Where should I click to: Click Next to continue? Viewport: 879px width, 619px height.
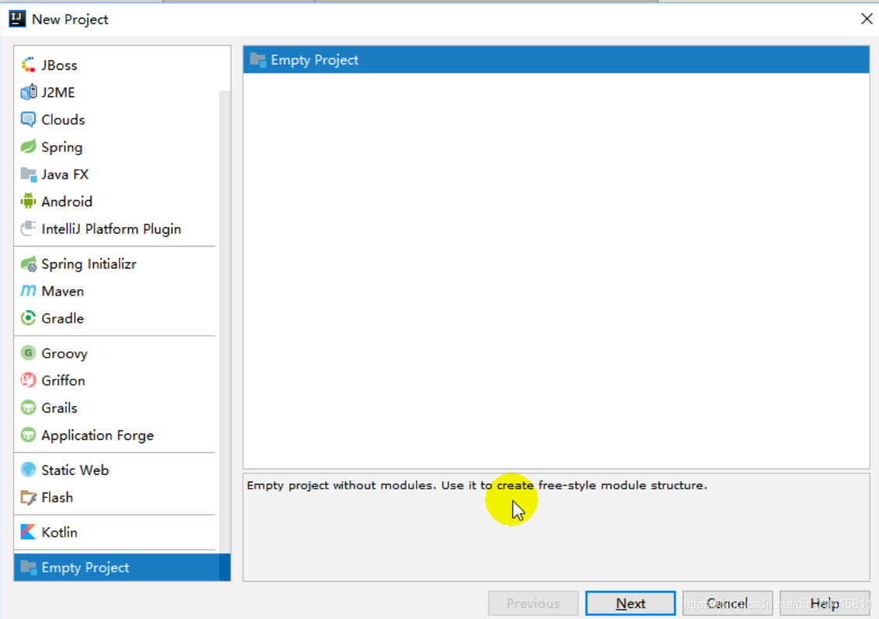click(x=630, y=603)
